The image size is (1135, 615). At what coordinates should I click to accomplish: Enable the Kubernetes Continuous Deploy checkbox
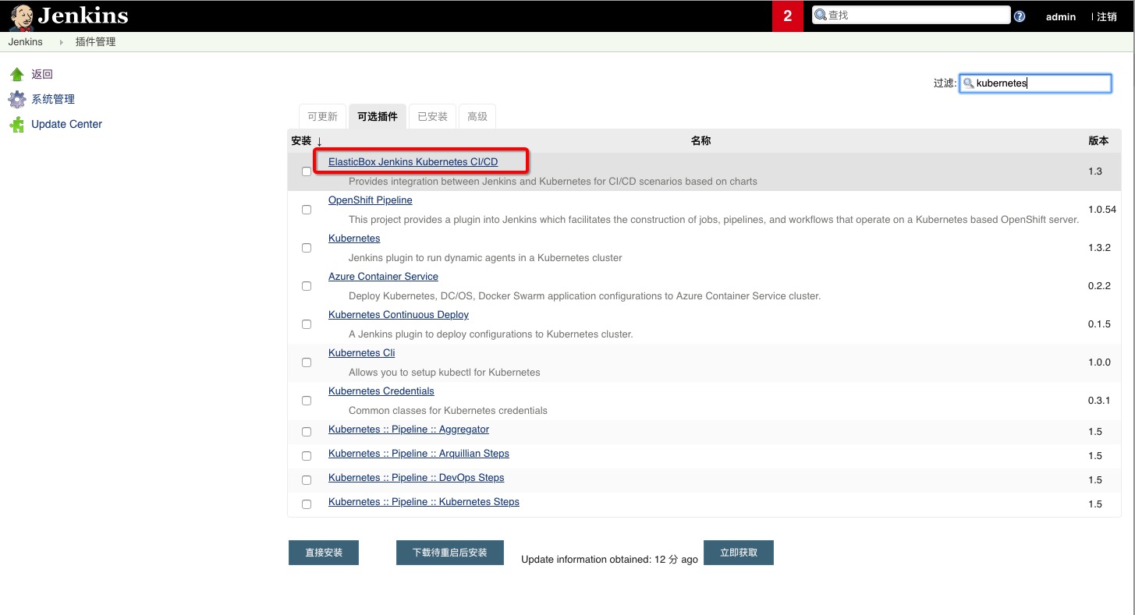pos(307,324)
